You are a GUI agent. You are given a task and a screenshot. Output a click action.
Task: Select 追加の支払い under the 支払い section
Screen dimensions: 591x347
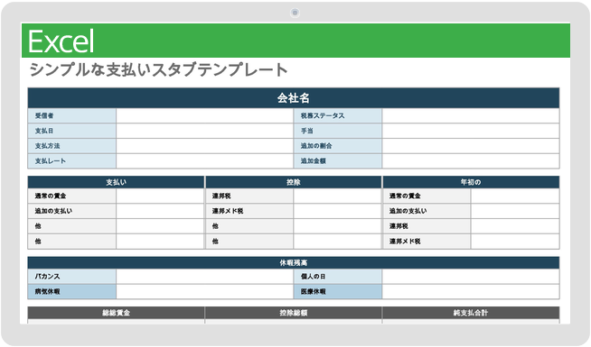72,211
